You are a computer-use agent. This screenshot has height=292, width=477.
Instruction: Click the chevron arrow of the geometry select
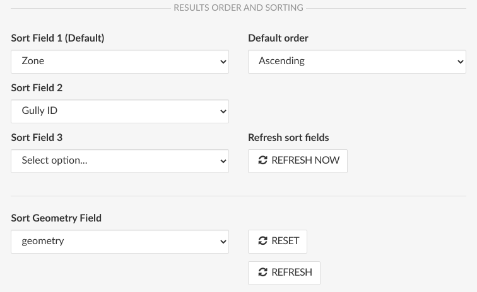[x=223, y=242]
